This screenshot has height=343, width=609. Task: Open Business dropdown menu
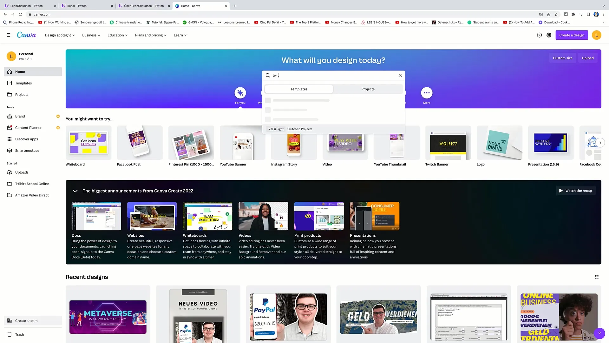91,35
